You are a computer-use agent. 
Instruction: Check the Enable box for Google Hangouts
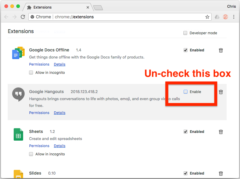(185, 92)
